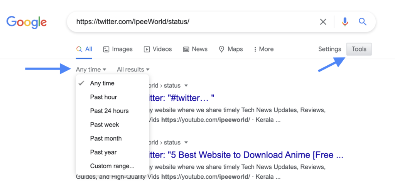
Task: Start voice search with microphone icon
Action: click(345, 22)
